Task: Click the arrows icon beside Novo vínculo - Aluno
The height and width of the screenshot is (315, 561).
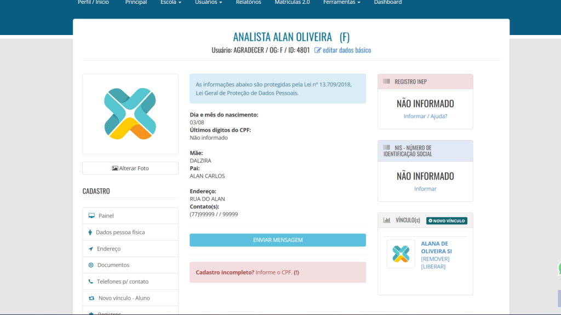Action: 91,298
